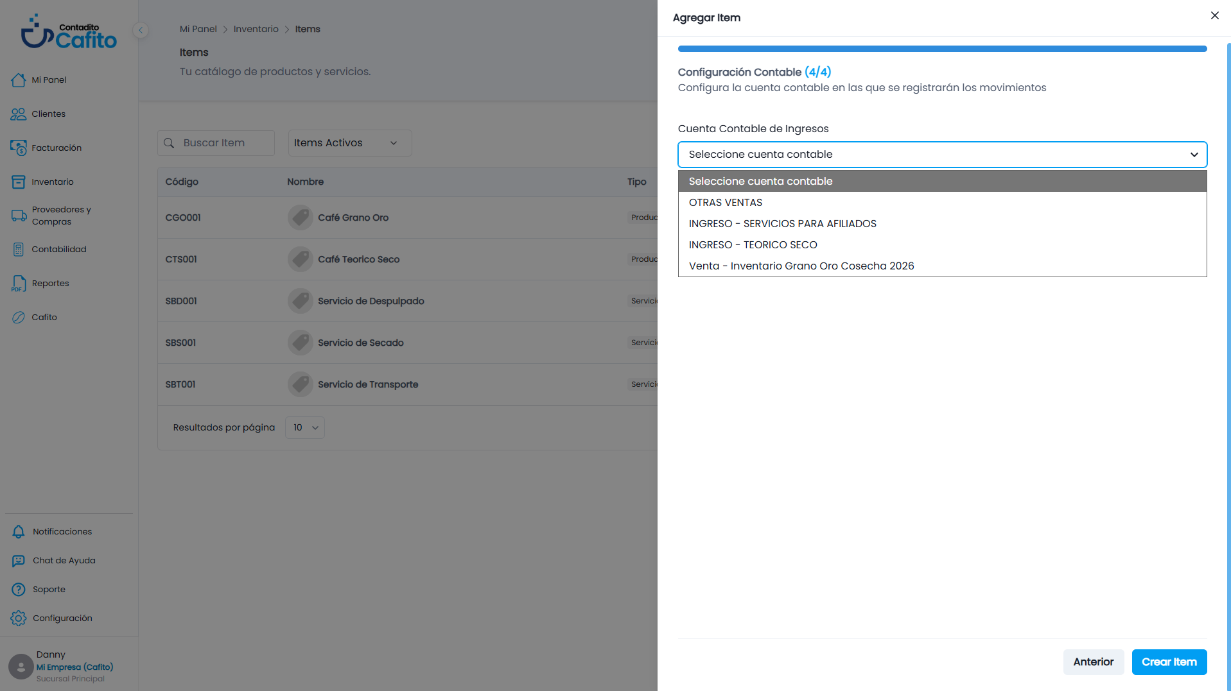Image resolution: width=1231 pixels, height=691 pixels.
Task: Click the tag icon for Café Grano Oro
Action: [300, 218]
